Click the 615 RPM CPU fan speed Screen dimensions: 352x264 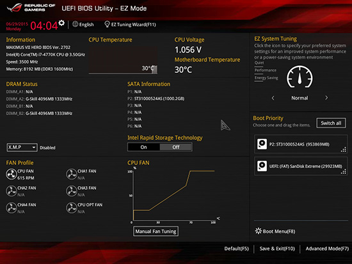(x=26, y=178)
